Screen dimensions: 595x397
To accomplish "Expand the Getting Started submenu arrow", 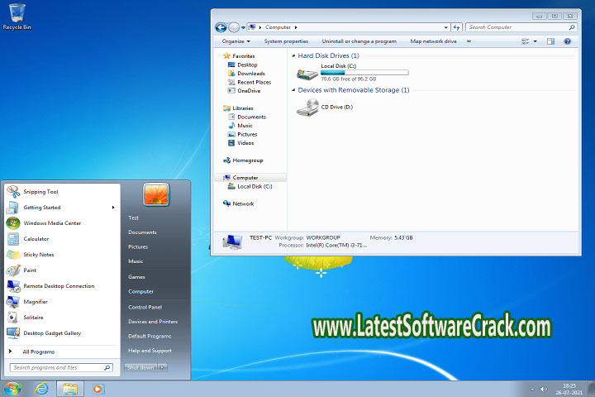I will (113, 208).
